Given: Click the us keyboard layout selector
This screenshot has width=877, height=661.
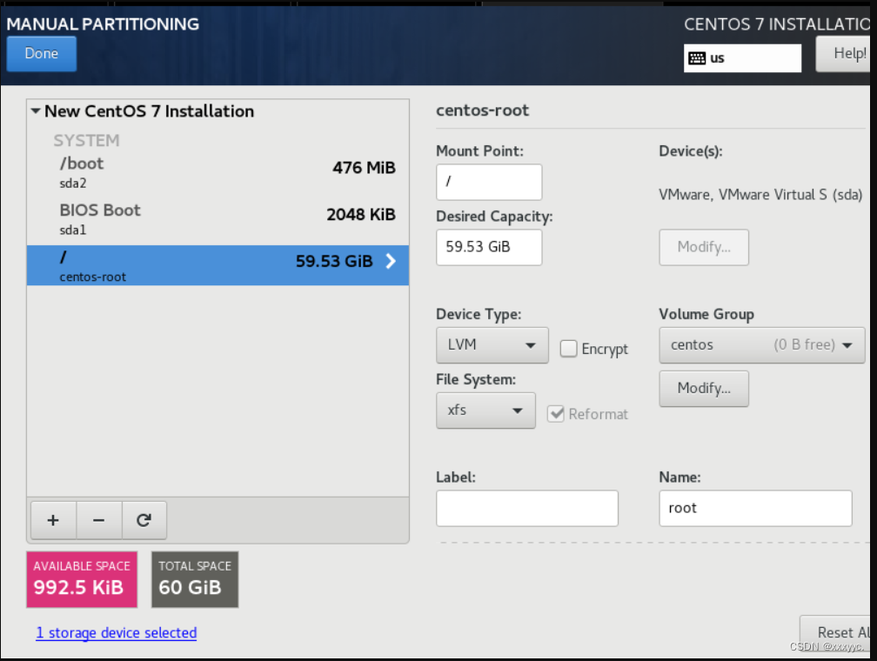Looking at the screenshot, I should pos(742,58).
